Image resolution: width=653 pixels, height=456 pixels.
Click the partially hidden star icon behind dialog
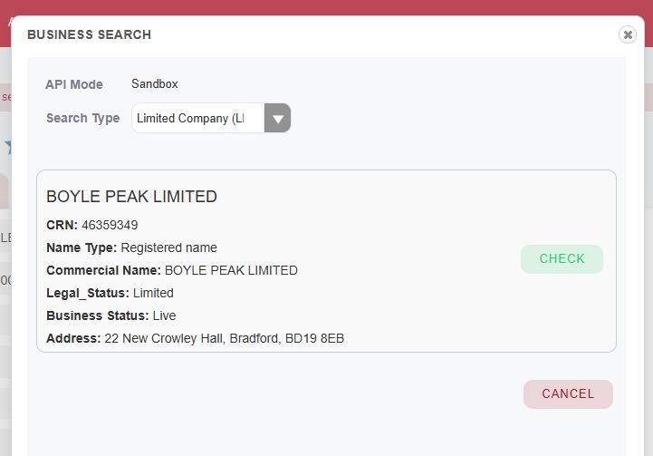click(7, 147)
